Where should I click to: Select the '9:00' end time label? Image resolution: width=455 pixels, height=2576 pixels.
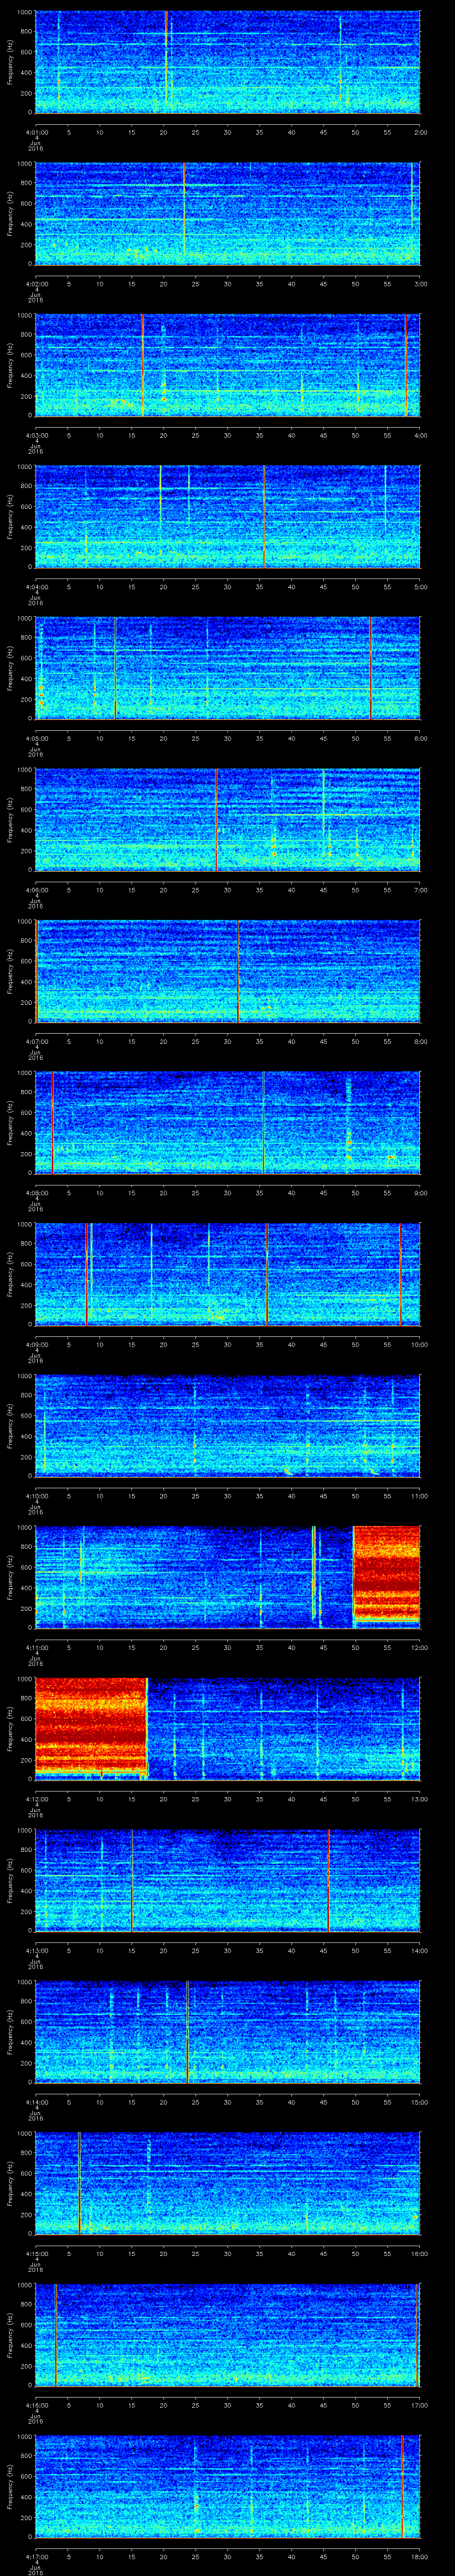click(x=420, y=1192)
